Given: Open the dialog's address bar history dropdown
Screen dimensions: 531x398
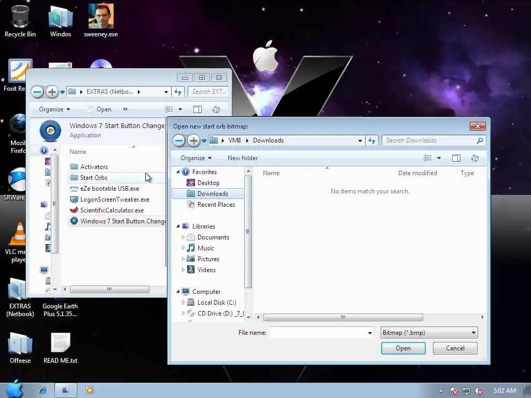Looking at the screenshot, I should tap(360, 140).
